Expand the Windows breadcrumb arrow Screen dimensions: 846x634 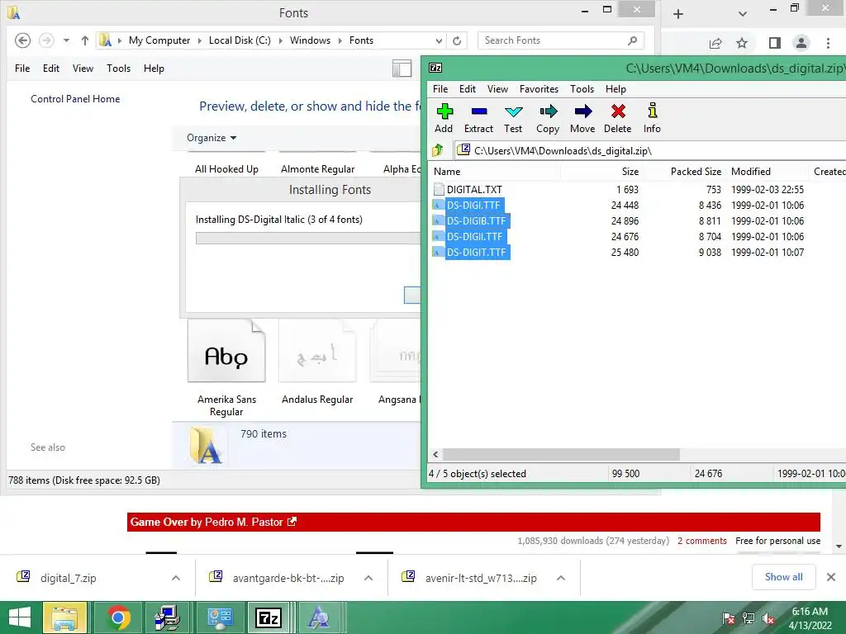point(340,41)
